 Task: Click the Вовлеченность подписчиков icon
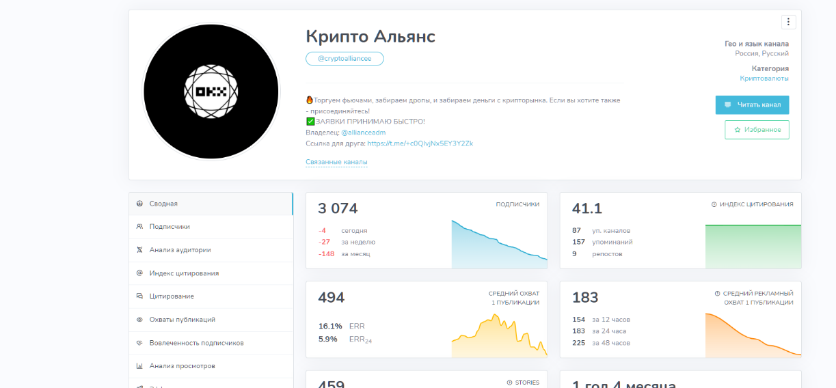[x=139, y=343]
